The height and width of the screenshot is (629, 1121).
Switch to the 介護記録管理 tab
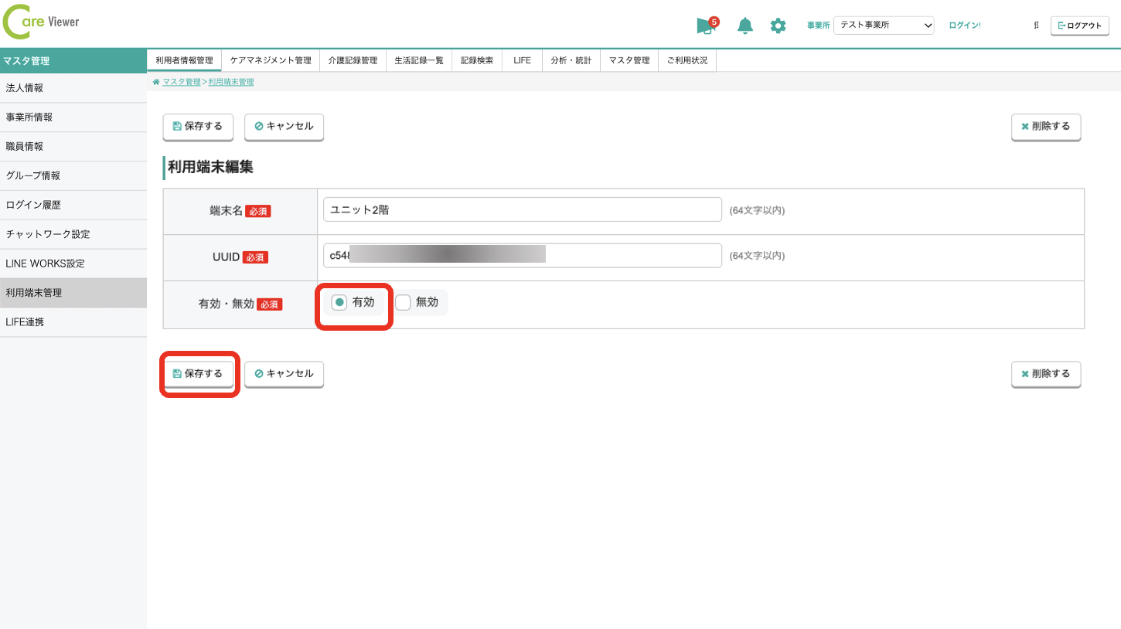353,60
